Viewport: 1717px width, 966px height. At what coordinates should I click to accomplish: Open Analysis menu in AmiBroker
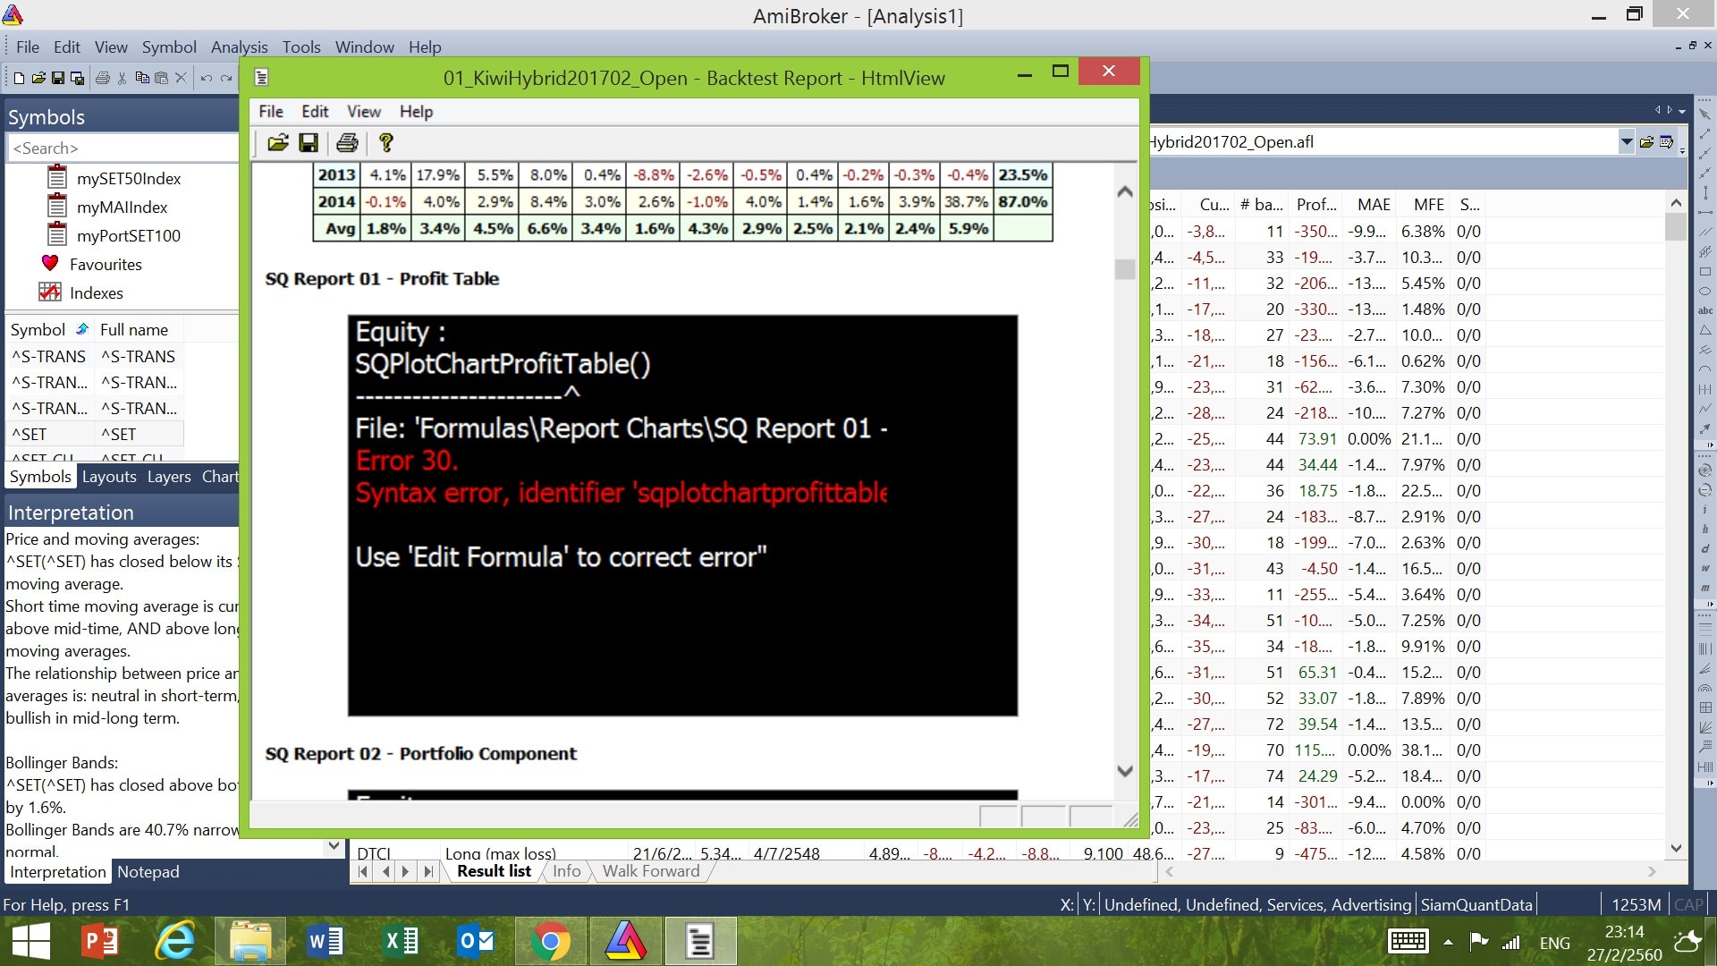239,47
